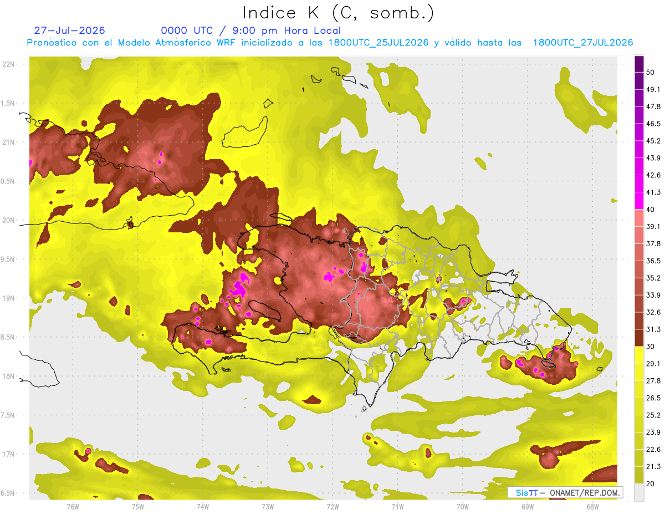Viewport: 665px width, 514px height.
Task: Select the "69W" longitude label
Action: (527, 506)
